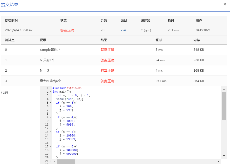Place cursor on the scanf code line
The width and height of the screenshot is (230, 168).
(70, 99)
